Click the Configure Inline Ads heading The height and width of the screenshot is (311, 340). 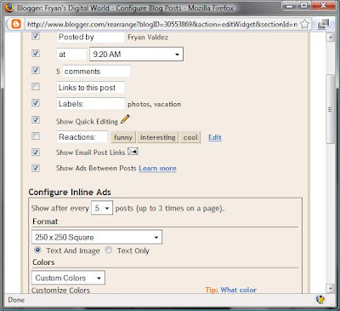70,193
